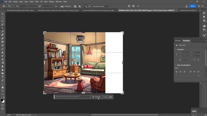Click the background color swatch
The width and height of the screenshot is (207, 116).
click(x=4, y=102)
